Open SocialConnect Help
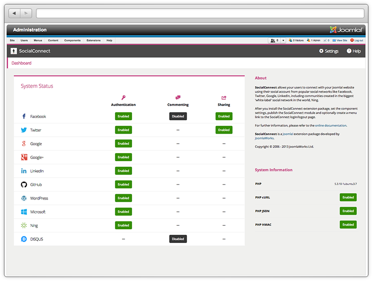The image size is (372, 281). (x=354, y=51)
